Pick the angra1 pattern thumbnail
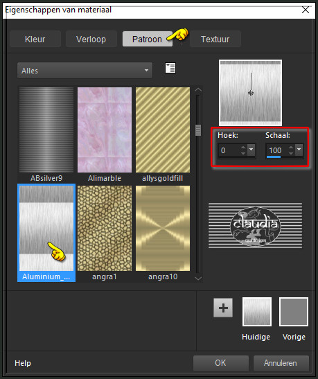Screen dimensions: 318x379 pyautogui.click(x=105, y=228)
